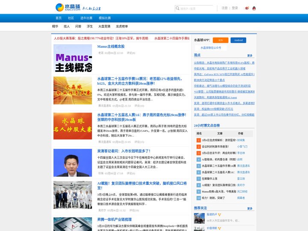This screenshot has height=231, width=308.
Task: Select the 精华 sub-navigation item
Action: [x=55, y=27]
